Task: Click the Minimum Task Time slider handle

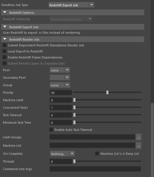Action: pos(74,122)
